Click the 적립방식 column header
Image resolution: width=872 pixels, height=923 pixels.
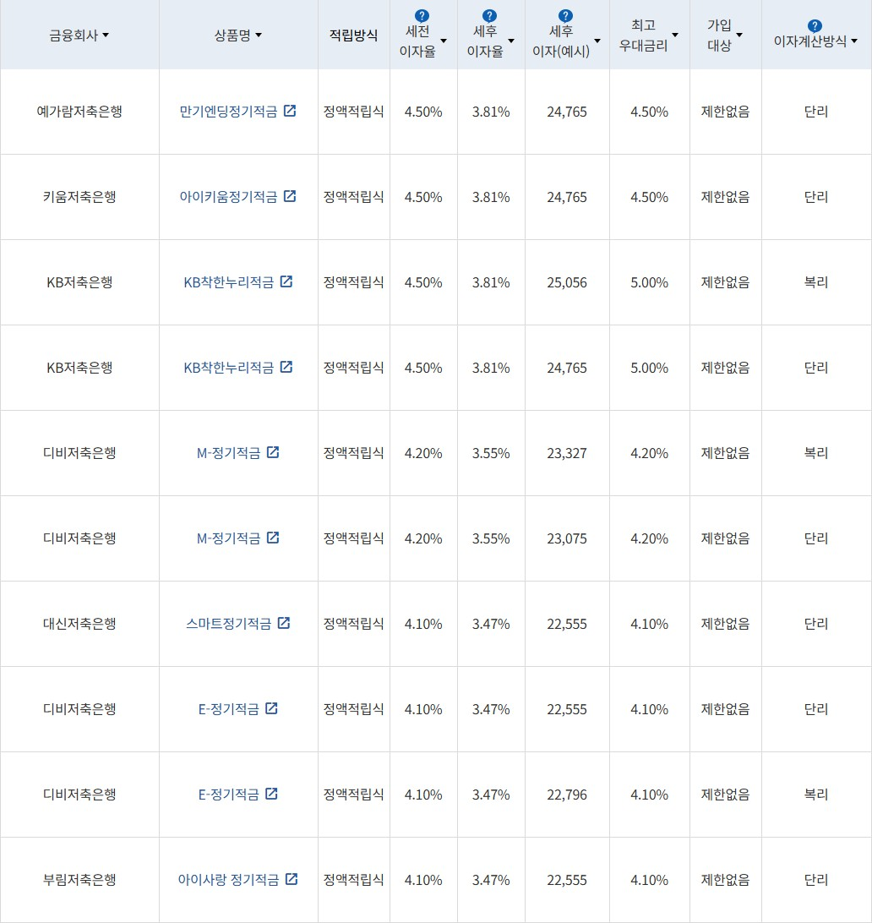click(x=353, y=35)
